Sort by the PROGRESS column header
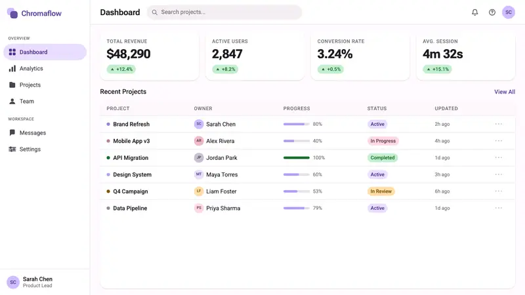The width and height of the screenshot is (525, 295). [297, 108]
